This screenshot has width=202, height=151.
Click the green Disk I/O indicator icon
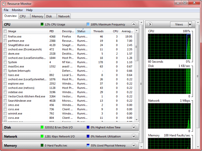pos(42,127)
